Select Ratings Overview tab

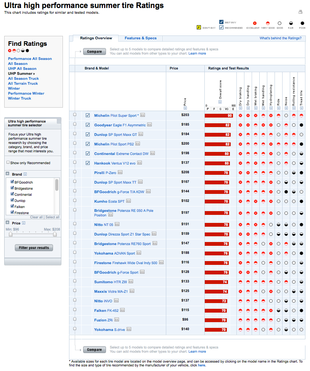pos(96,38)
